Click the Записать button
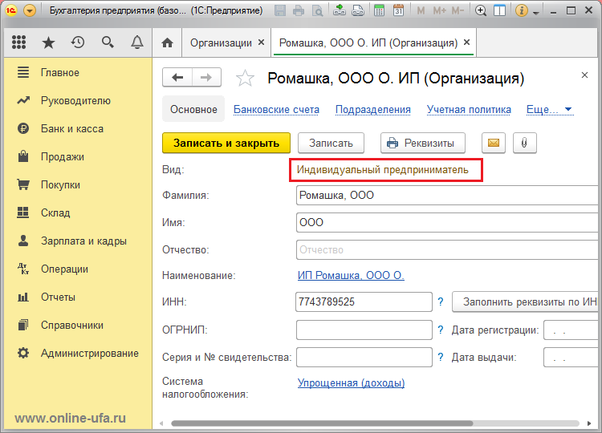 [331, 143]
